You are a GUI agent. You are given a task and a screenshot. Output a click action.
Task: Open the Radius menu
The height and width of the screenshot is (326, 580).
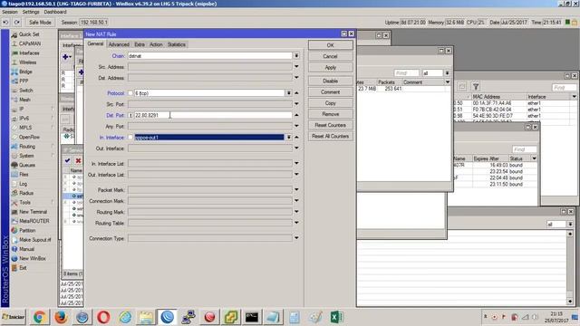(26, 193)
